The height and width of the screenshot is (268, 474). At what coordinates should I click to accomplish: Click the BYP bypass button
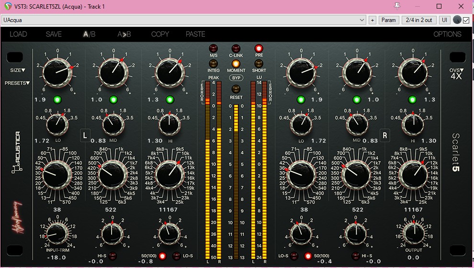tap(236, 78)
